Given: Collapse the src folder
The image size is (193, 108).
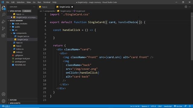Looking at the screenshot, I should [x=10, y=30].
